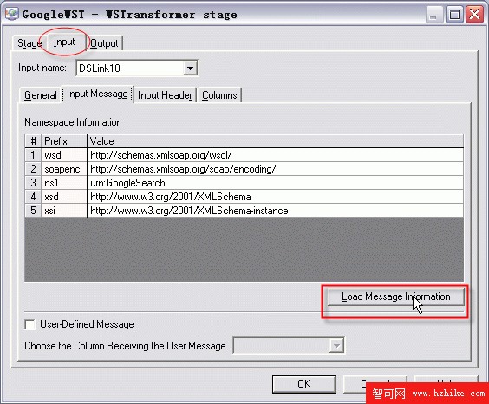This screenshot has height=404, width=489.
Task: Click the 2001/XMLSchema value for xsd
Action: [276, 197]
